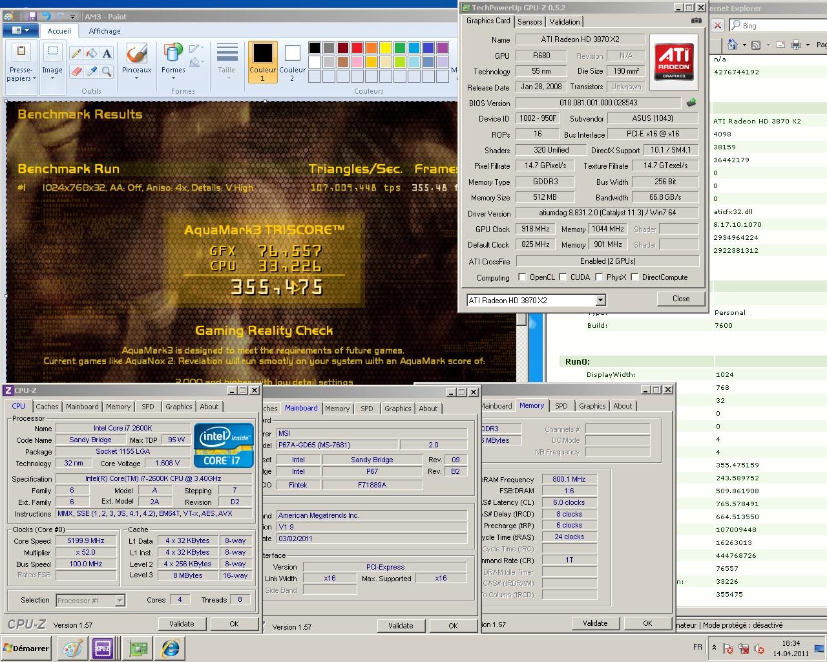
Task: Click the Save icon in Paint title bar
Action: tap(32, 16)
